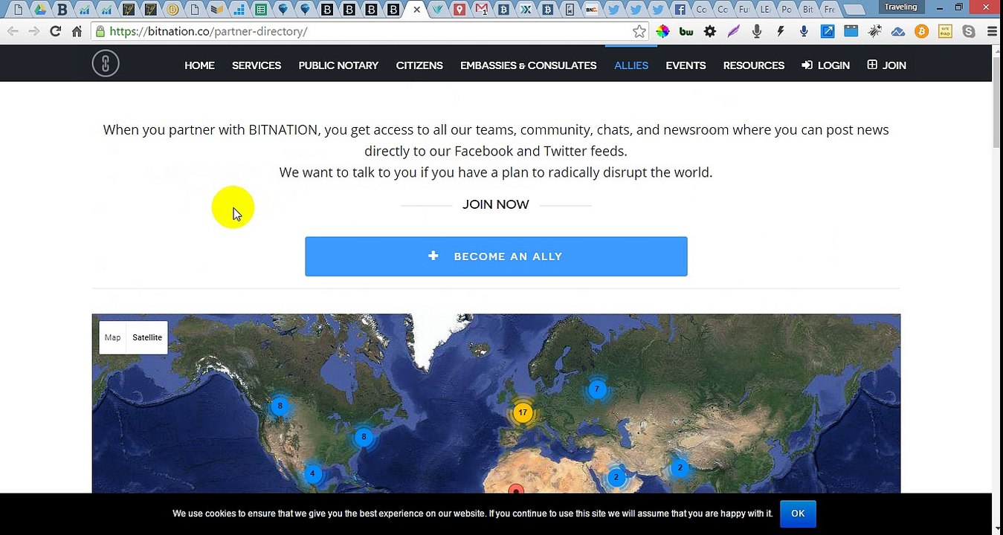Open the 7 cluster on the map
Viewport: 1003px width, 535px height.
pos(596,389)
